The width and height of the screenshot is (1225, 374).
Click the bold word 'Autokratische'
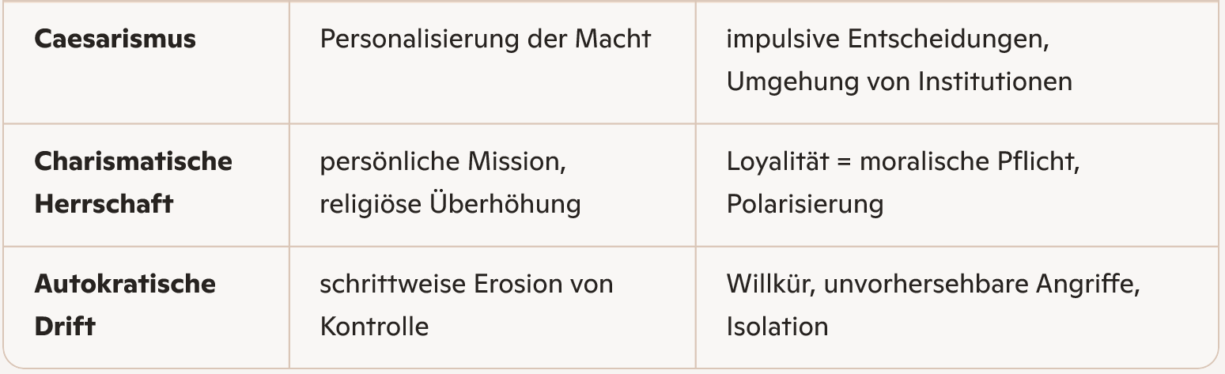coord(125,284)
